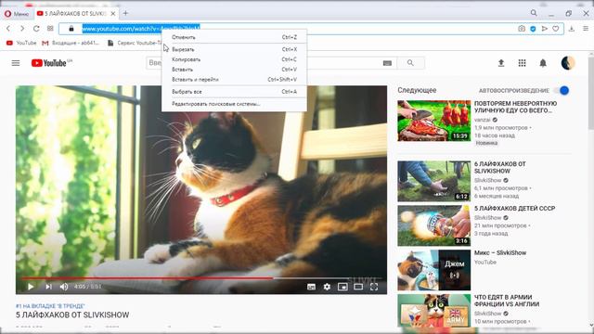Open Сервис Youtube bookmark
This screenshot has width=594, height=334.
click(135, 43)
